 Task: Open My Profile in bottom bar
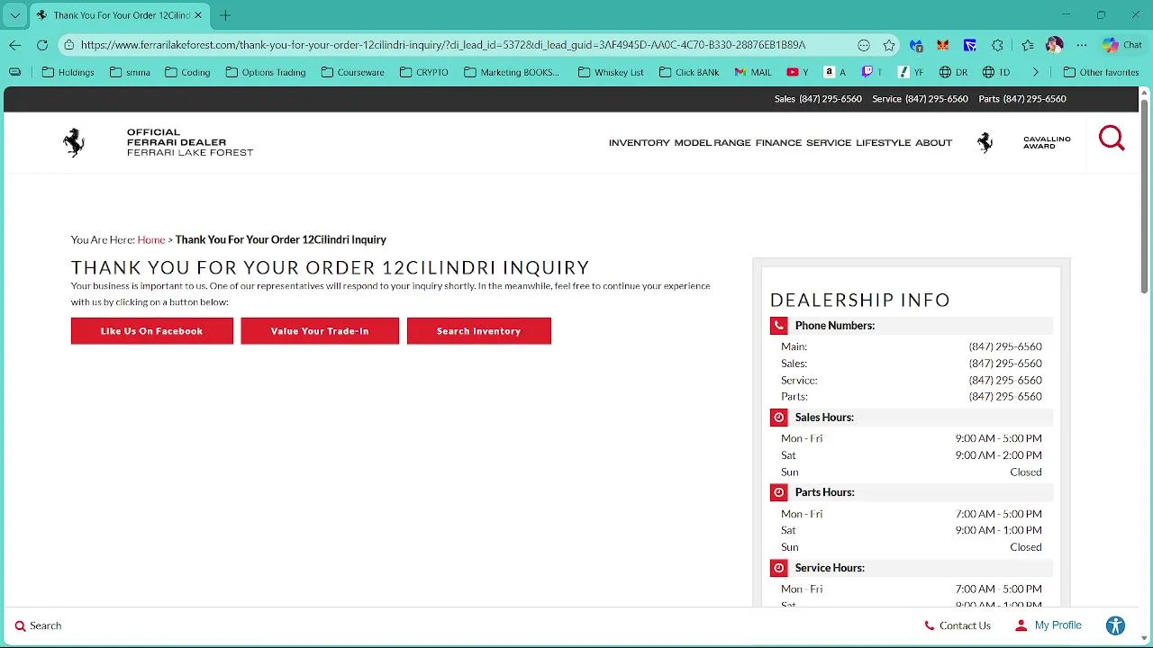tap(1049, 625)
